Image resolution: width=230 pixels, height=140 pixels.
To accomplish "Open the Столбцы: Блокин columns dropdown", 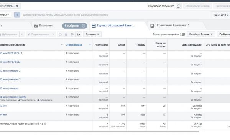I will [x=201, y=34].
